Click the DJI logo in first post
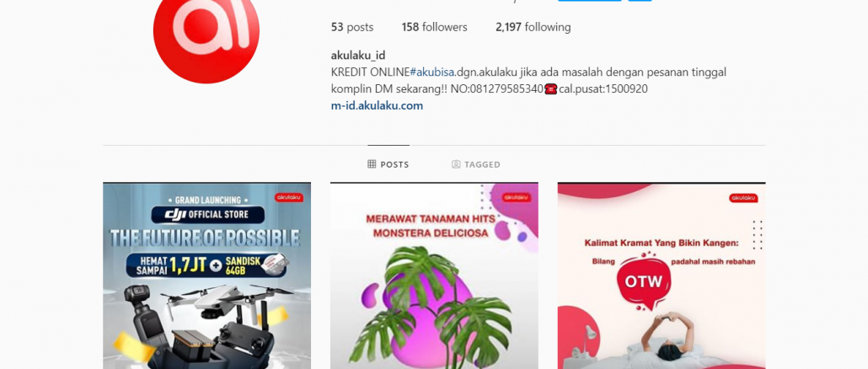 click(175, 214)
